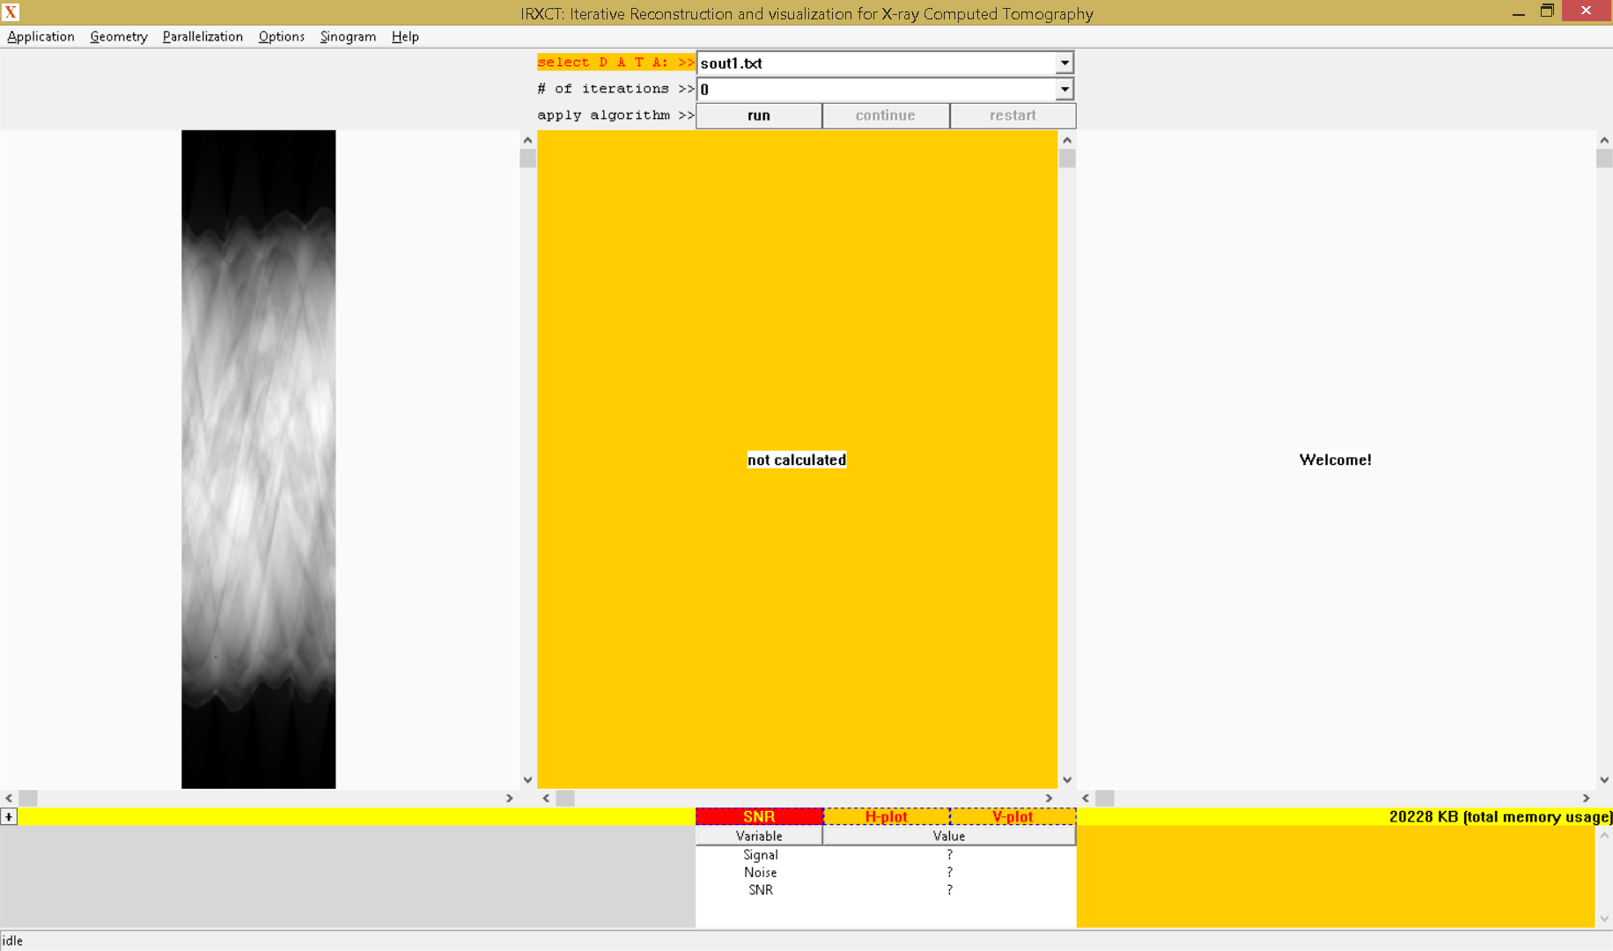Click the down arrow of sinogram vertical scrollbar

pyautogui.click(x=527, y=779)
